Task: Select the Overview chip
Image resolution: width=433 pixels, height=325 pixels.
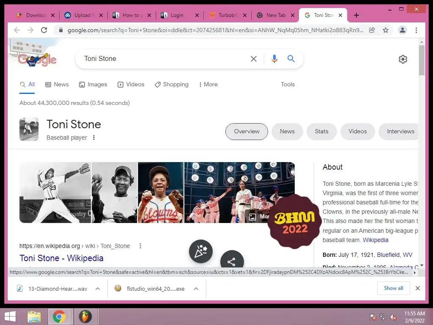Action: 247,132
